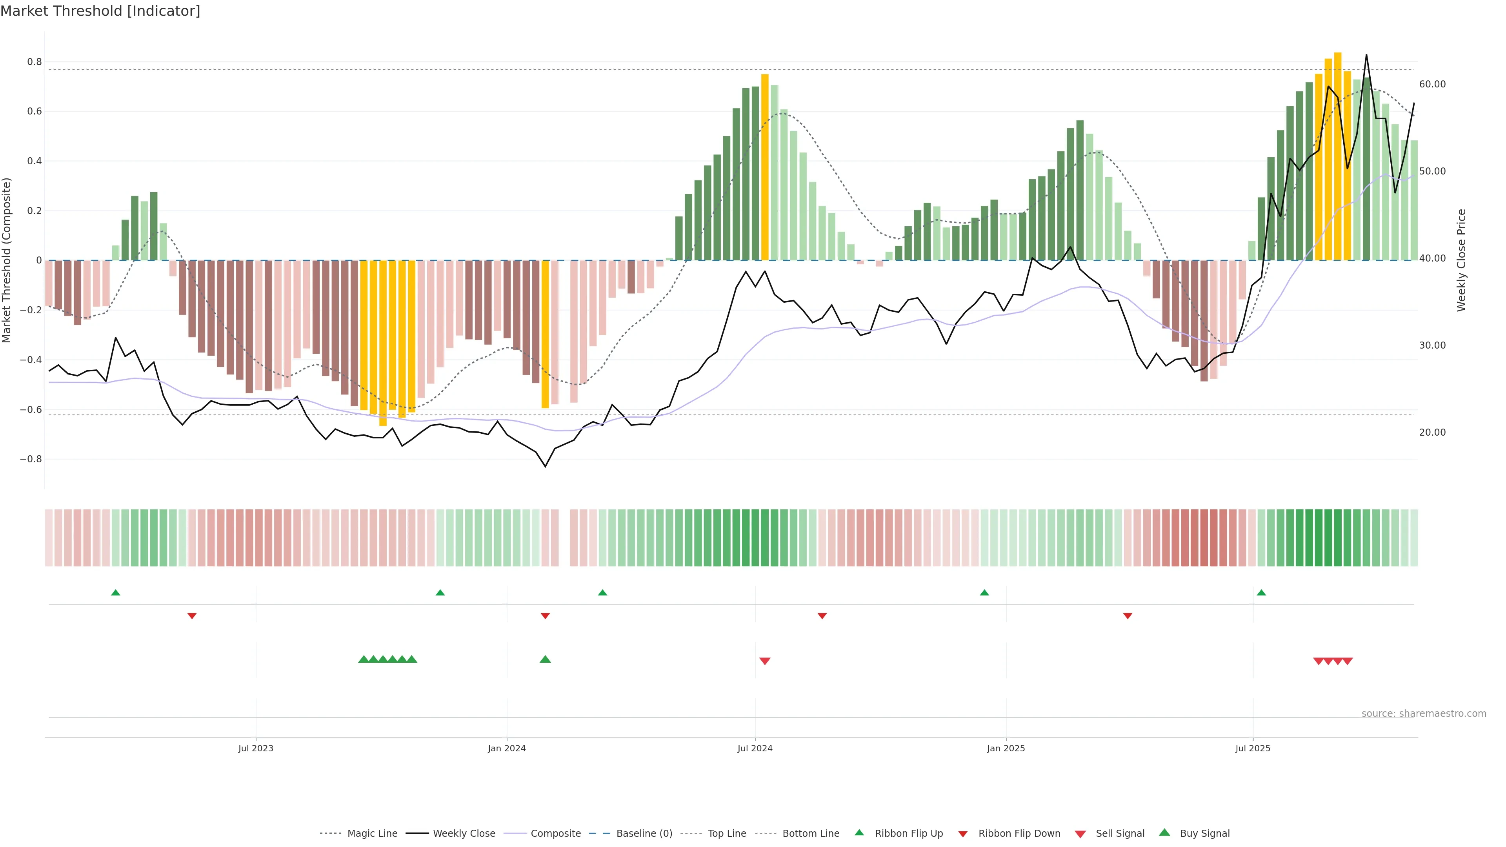Click the Jan 2025 x-axis label
Viewport: 1506px width, 847px height.
click(x=1006, y=748)
